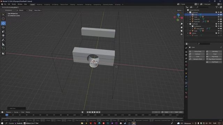
Task: Toggle eye icon for fluid_surface
Action: click(x=218, y=28)
